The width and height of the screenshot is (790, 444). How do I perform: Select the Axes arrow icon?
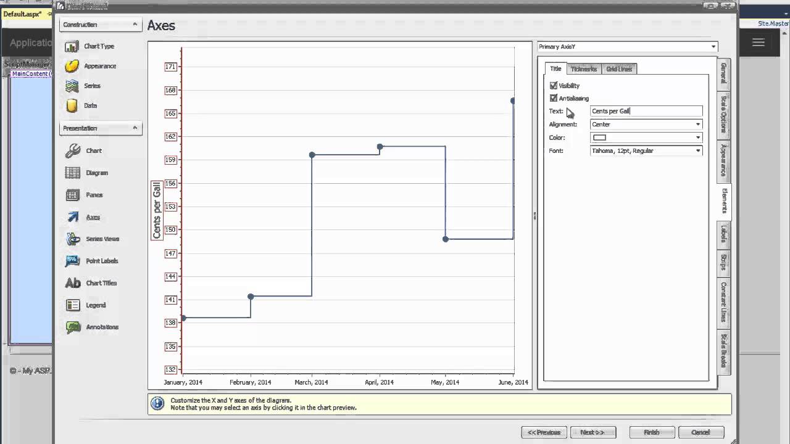(x=73, y=217)
